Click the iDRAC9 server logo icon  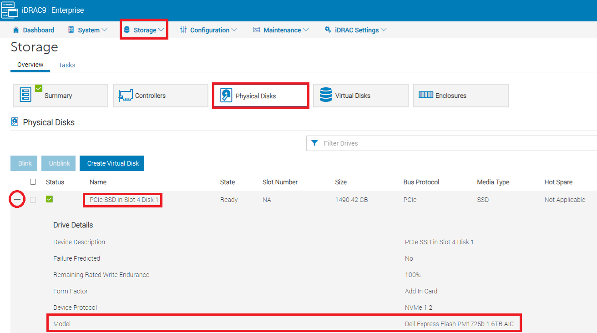pos(10,10)
